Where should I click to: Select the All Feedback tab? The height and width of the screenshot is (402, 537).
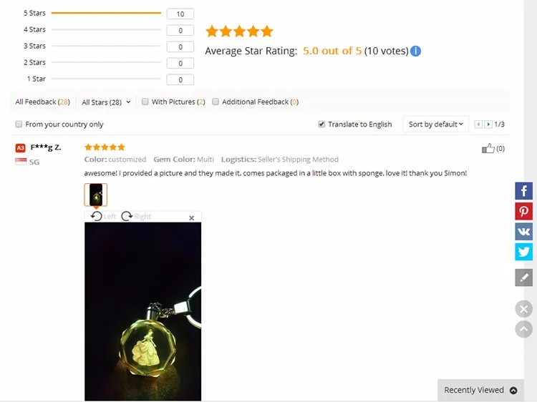(x=42, y=102)
